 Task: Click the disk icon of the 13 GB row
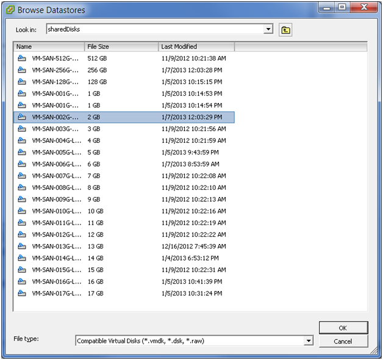22,246
